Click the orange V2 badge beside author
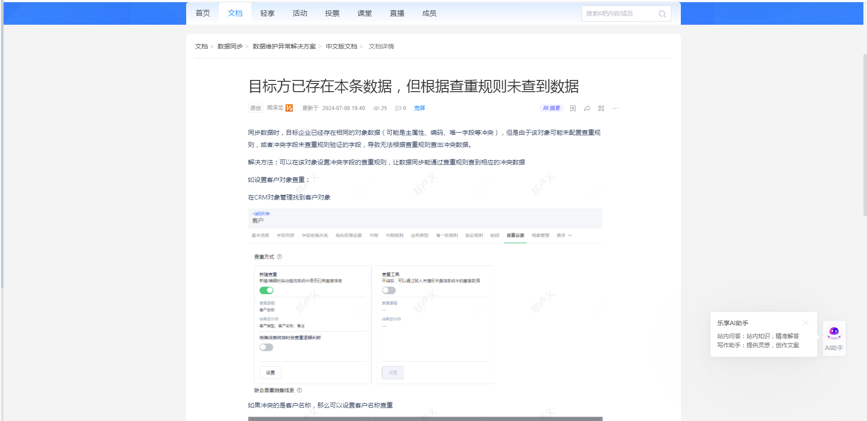 [x=289, y=108]
